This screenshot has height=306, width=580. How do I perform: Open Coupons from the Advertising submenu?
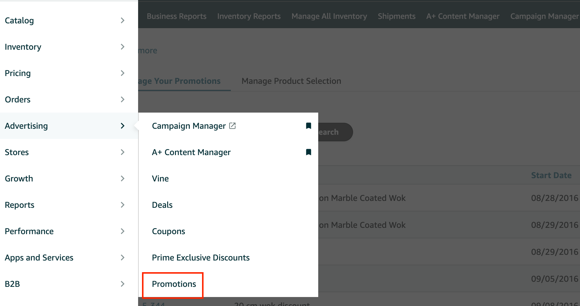coord(168,231)
